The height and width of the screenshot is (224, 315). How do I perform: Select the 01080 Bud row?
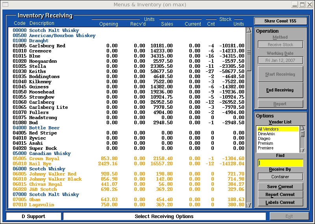click(x=127, y=123)
